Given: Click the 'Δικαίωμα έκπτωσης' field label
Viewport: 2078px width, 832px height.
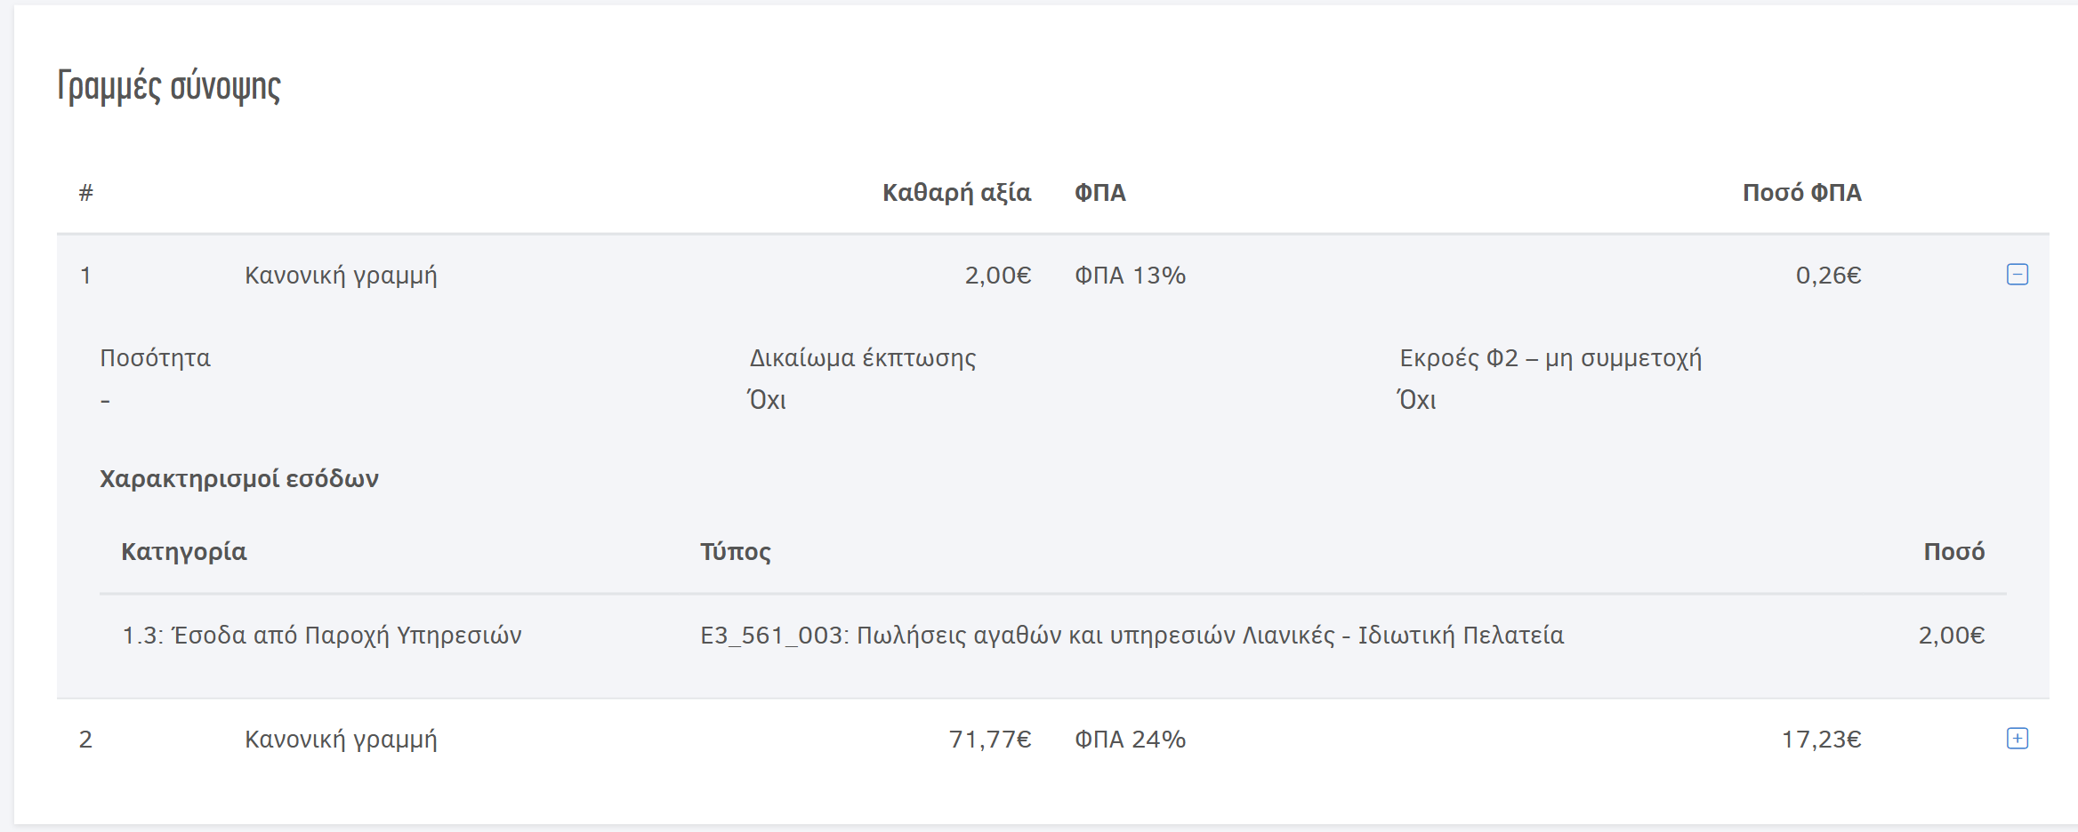Looking at the screenshot, I should pos(862,358).
